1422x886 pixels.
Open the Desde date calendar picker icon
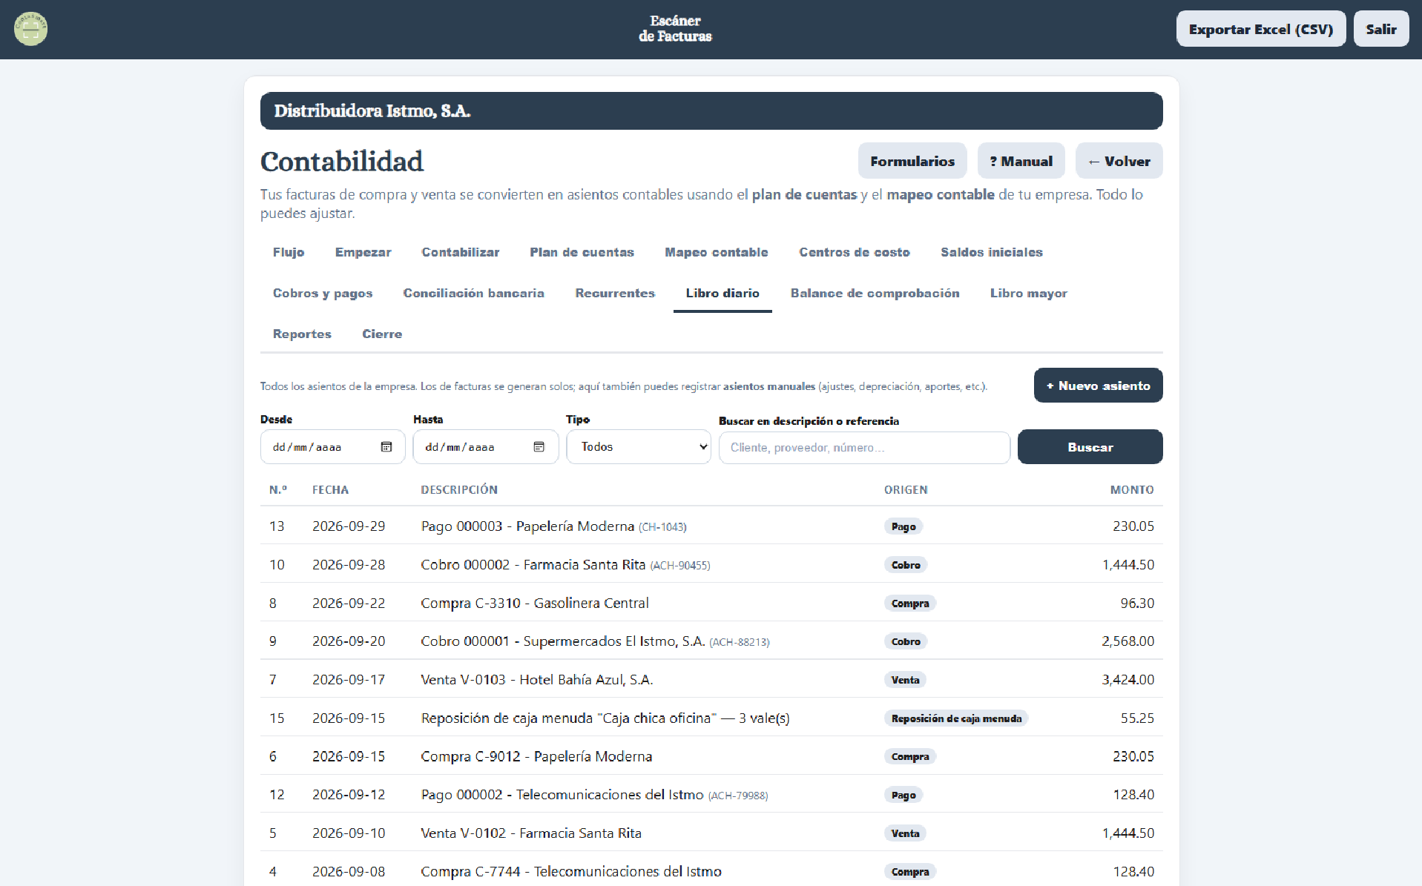pos(386,447)
